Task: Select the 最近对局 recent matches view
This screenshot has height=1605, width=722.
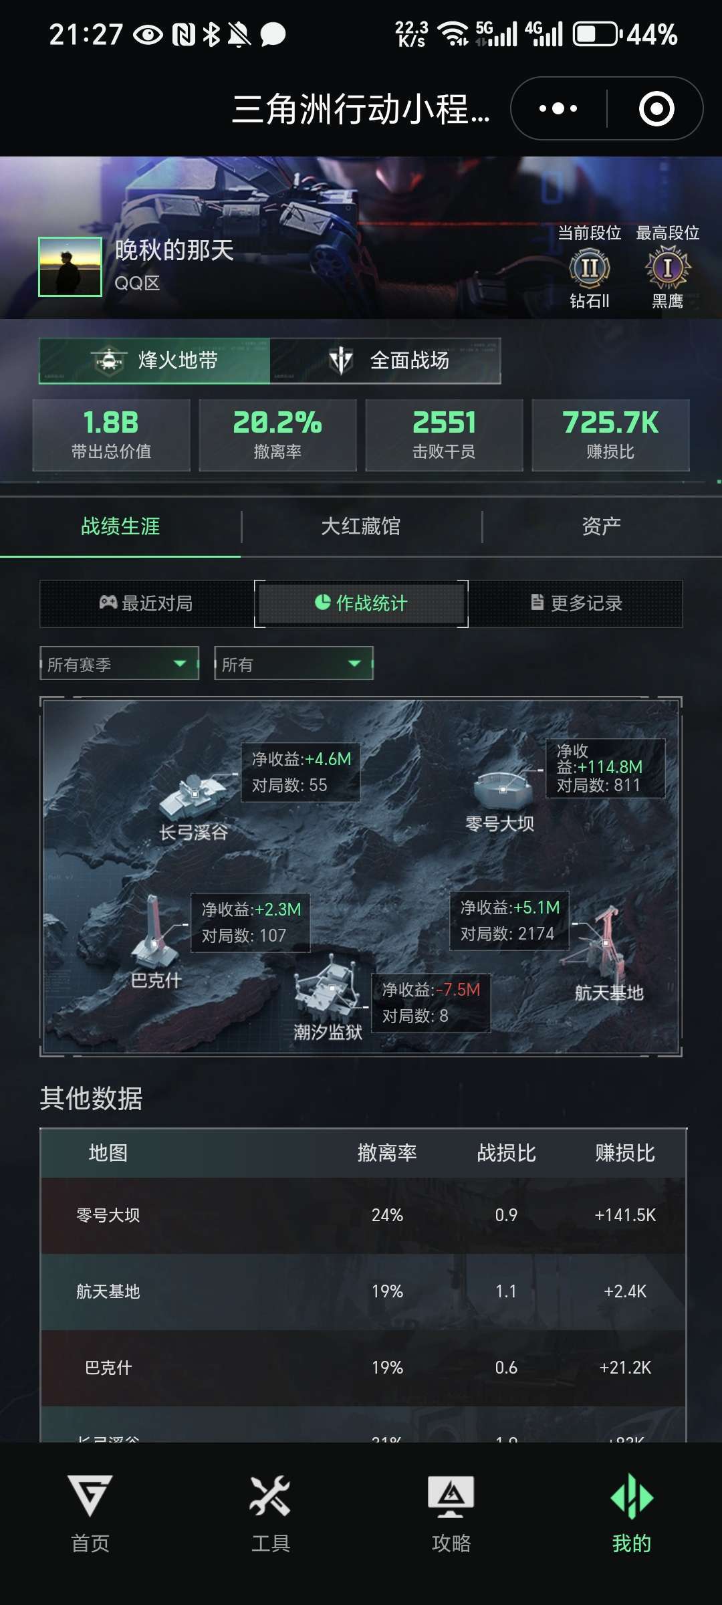Action: pyautogui.click(x=146, y=603)
